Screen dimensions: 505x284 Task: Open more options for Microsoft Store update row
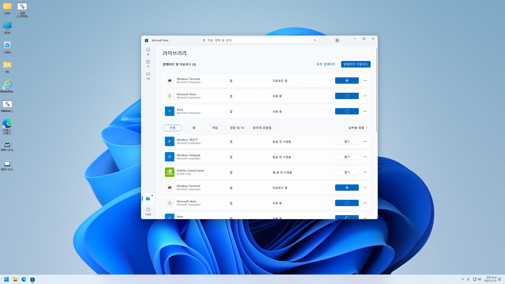(365, 96)
